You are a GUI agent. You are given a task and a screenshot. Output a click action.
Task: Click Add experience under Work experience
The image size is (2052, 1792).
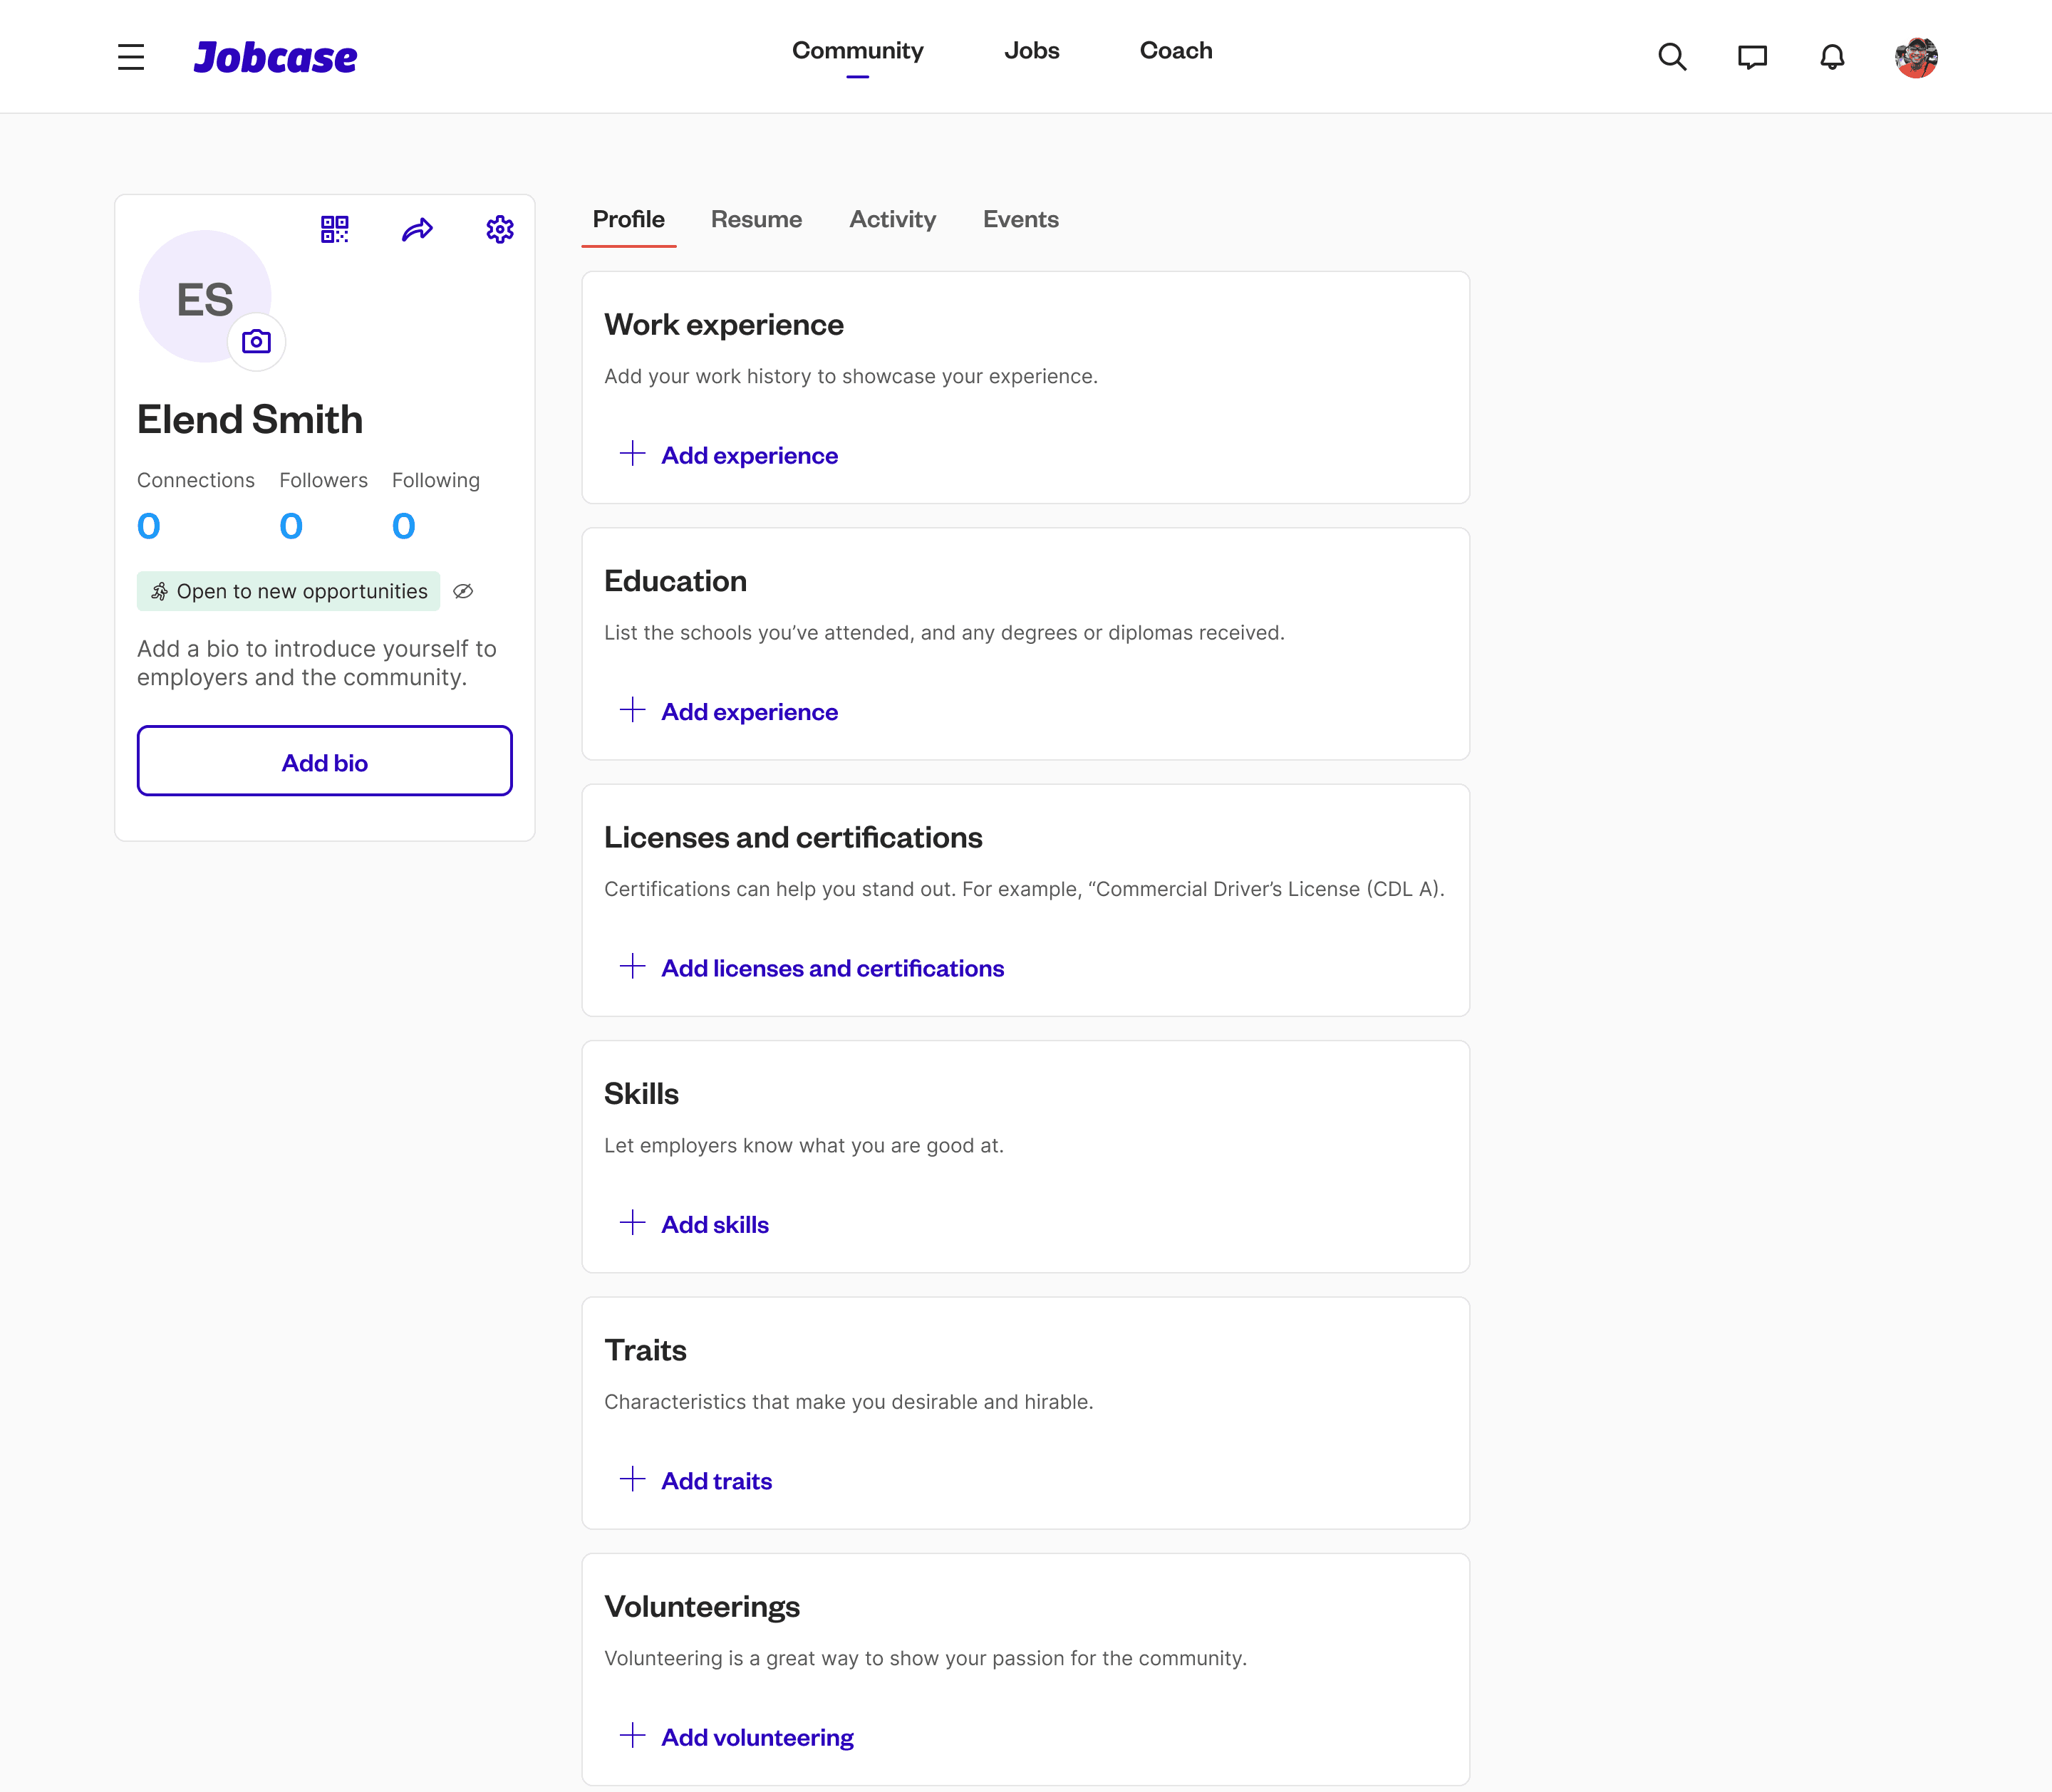click(x=750, y=456)
